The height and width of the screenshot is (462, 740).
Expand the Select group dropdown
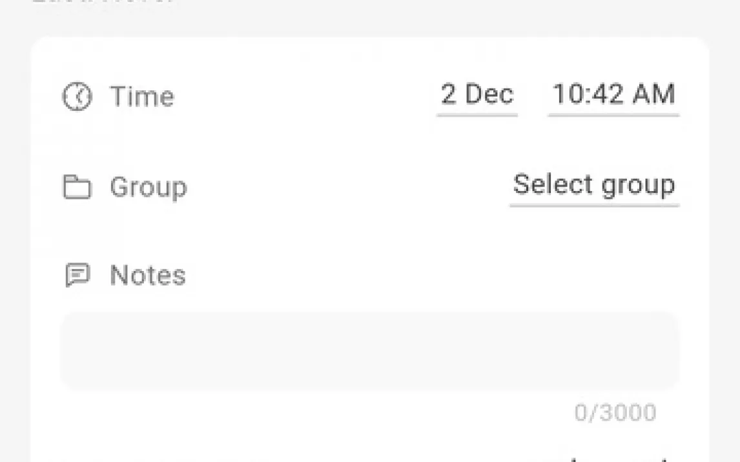tap(594, 185)
